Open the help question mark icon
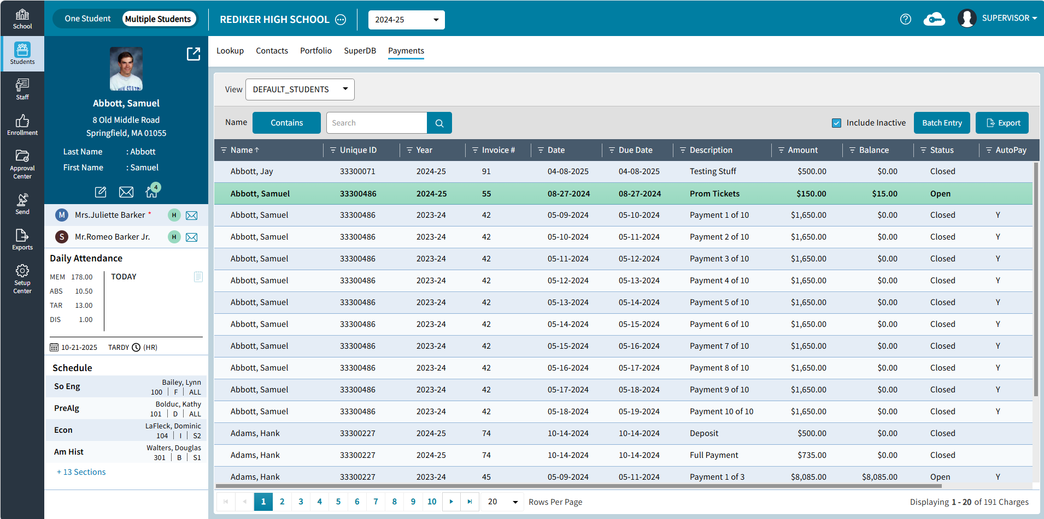The width and height of the screenshot is (1044, 519). pyautogui.click(x=906, y=19)
